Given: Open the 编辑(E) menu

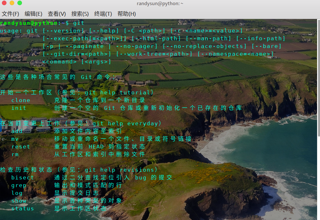Looking at the screenshot, I should 34,14.
